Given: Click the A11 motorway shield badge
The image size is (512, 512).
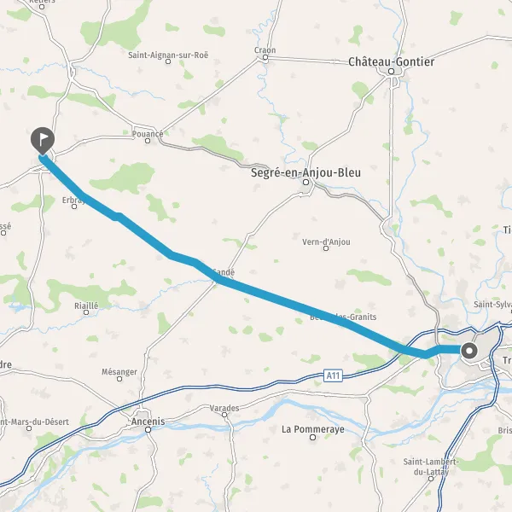Looking at the screenshot, I should pos(333,375).
